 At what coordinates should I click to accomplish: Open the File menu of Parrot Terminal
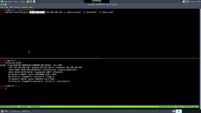tap(2, 7)
